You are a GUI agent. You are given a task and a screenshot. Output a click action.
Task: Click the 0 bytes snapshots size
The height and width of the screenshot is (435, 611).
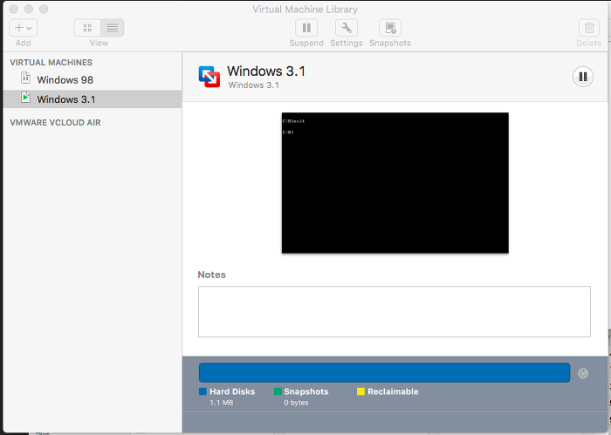click(296, 403)
